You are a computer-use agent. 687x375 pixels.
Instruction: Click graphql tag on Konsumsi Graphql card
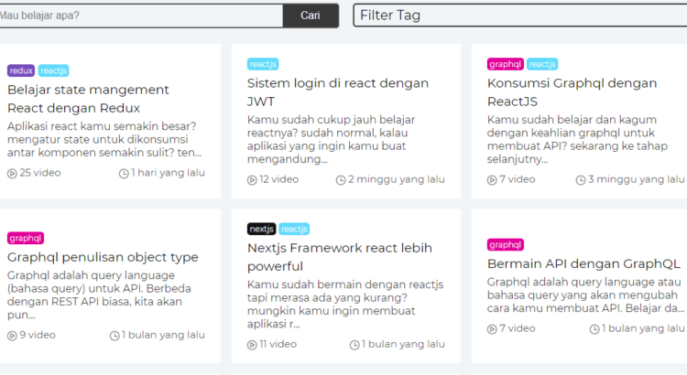[506, 64]
